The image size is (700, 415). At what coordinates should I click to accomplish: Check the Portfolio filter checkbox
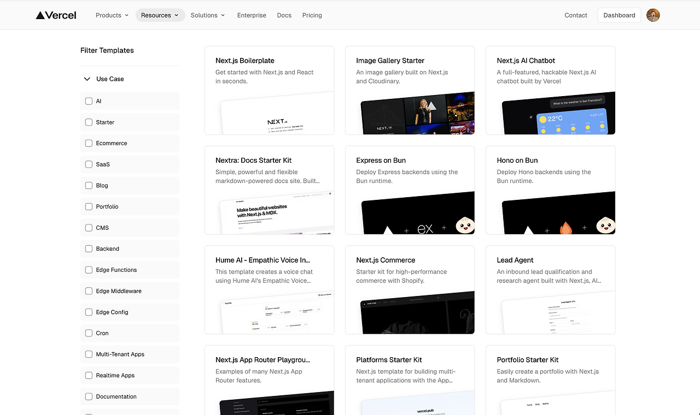[89, 206]
